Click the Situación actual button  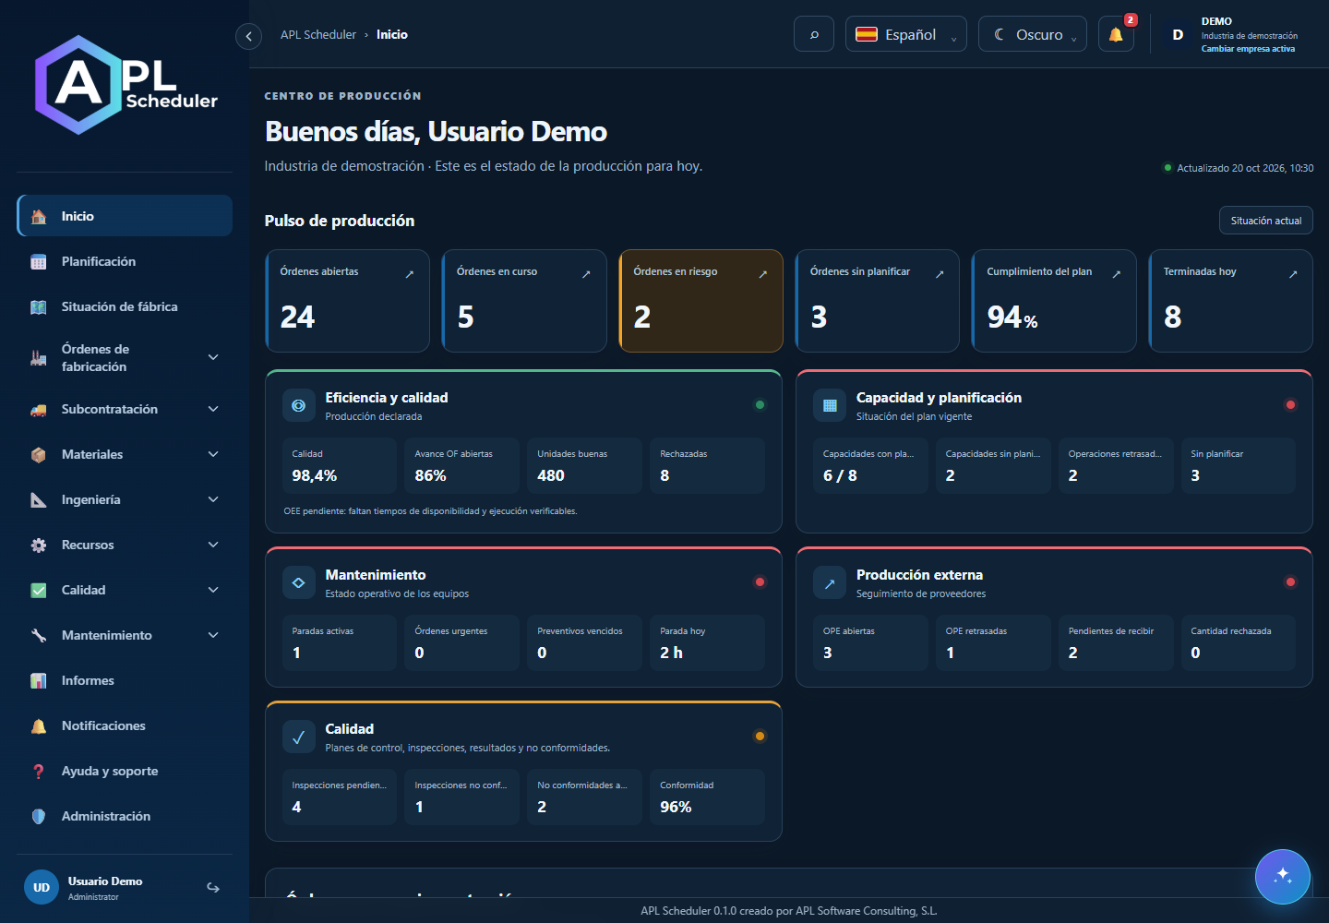click(x=1265, y=221)
